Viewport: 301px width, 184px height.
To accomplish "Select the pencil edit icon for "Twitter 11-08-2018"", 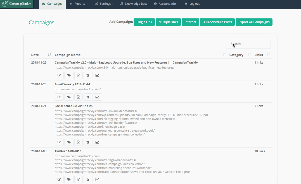I will 59,179.
